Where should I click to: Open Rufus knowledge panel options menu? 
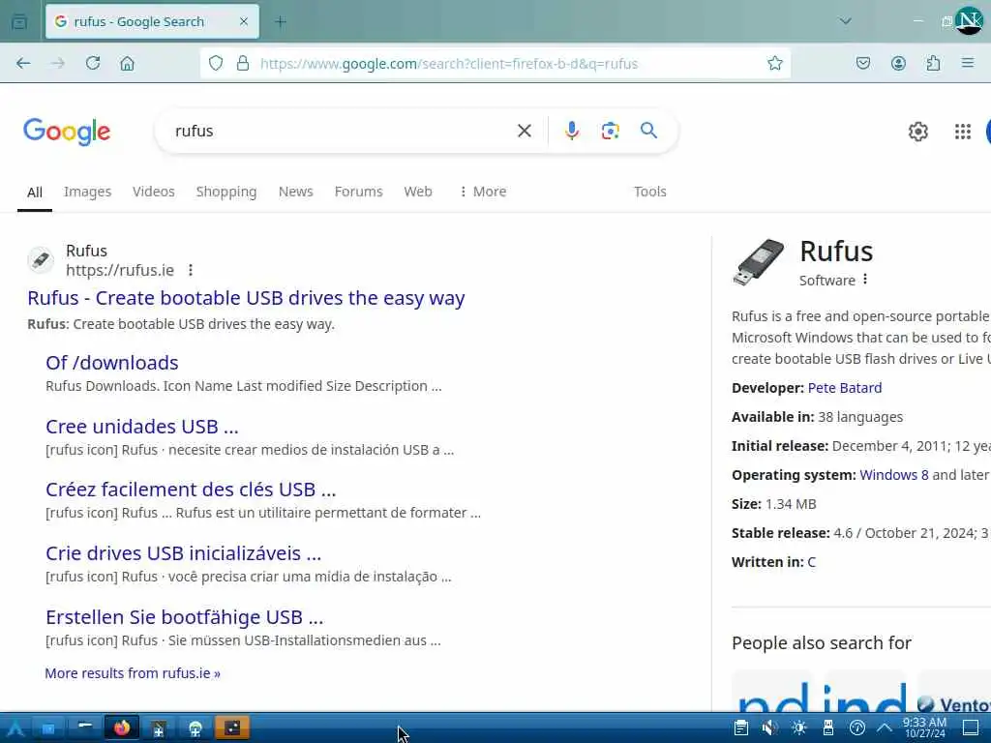[x=865, y=280]
